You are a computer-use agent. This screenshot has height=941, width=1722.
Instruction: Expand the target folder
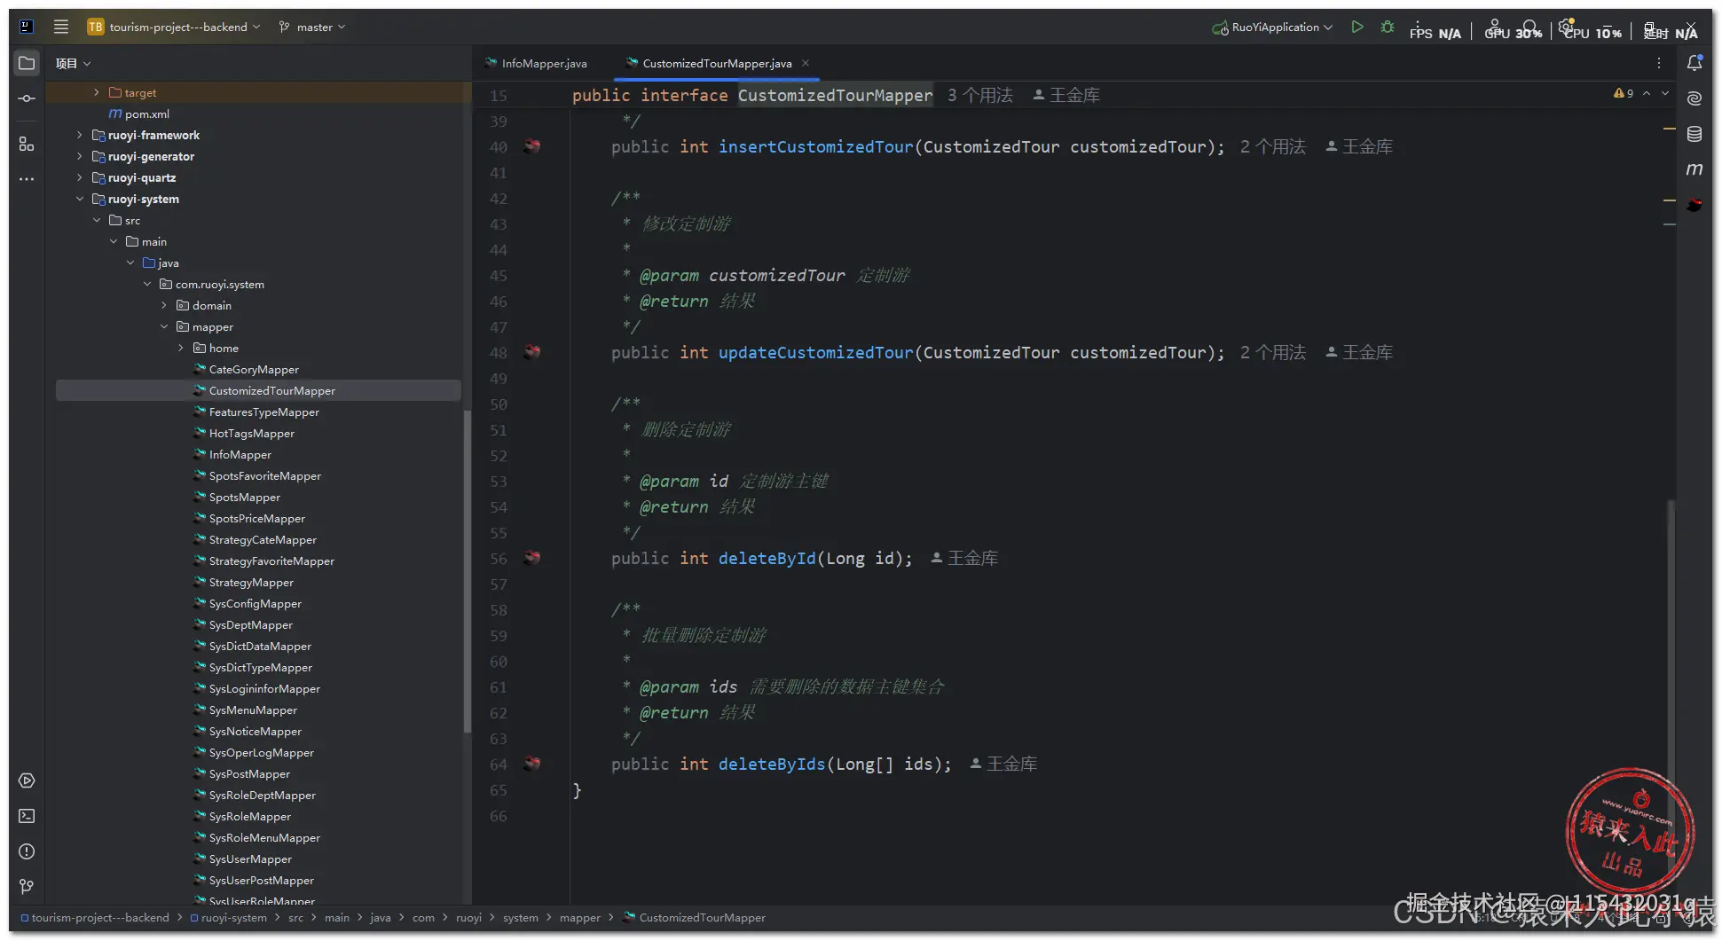pos(97,92)
